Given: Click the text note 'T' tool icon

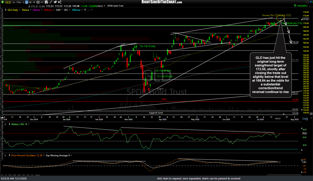Looking at the screenshot, I should (x=38, y=2).
